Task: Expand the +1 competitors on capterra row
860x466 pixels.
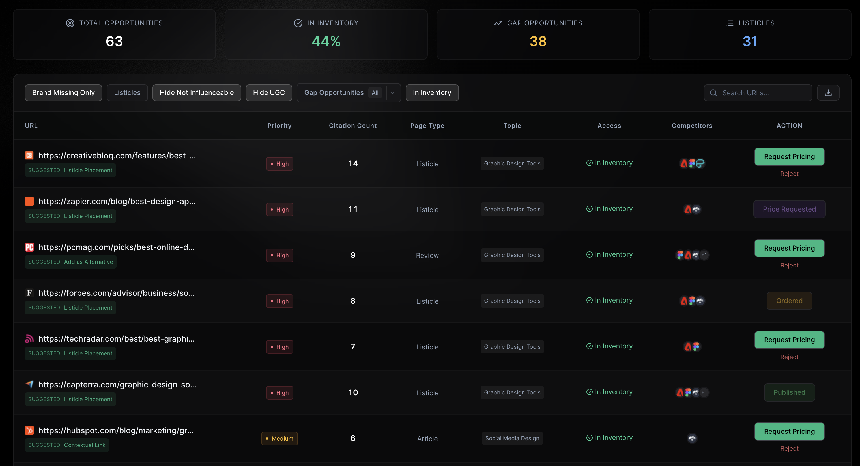Action: 704,392
